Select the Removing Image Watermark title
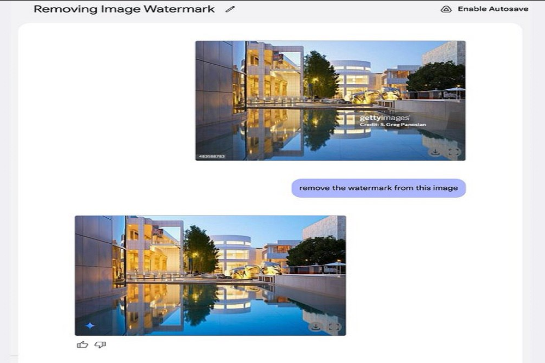The width and height of the screenshot is (545, 363). pyautogui.click(x=124, y=9)
